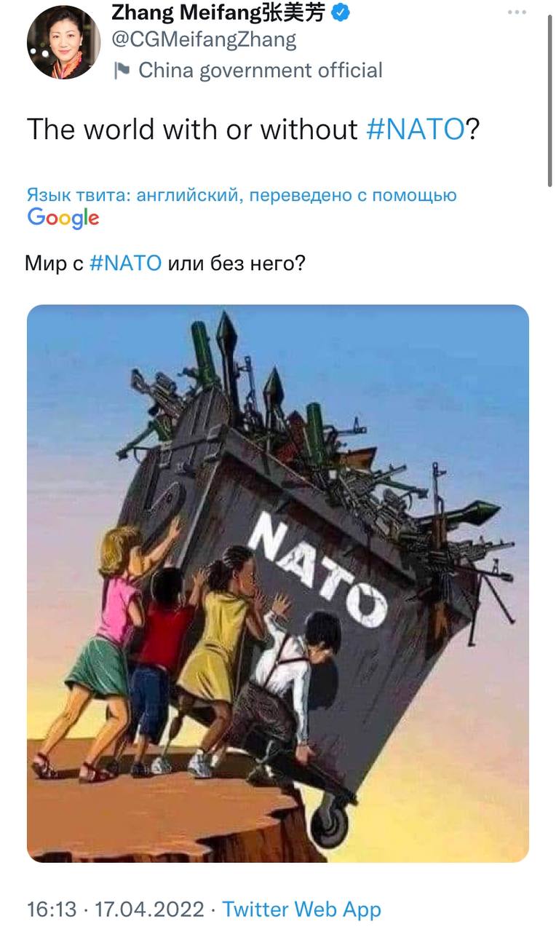556x932 pixels.
Task: Open the @CGMeifangZhang handle
Action: point(204,40)
